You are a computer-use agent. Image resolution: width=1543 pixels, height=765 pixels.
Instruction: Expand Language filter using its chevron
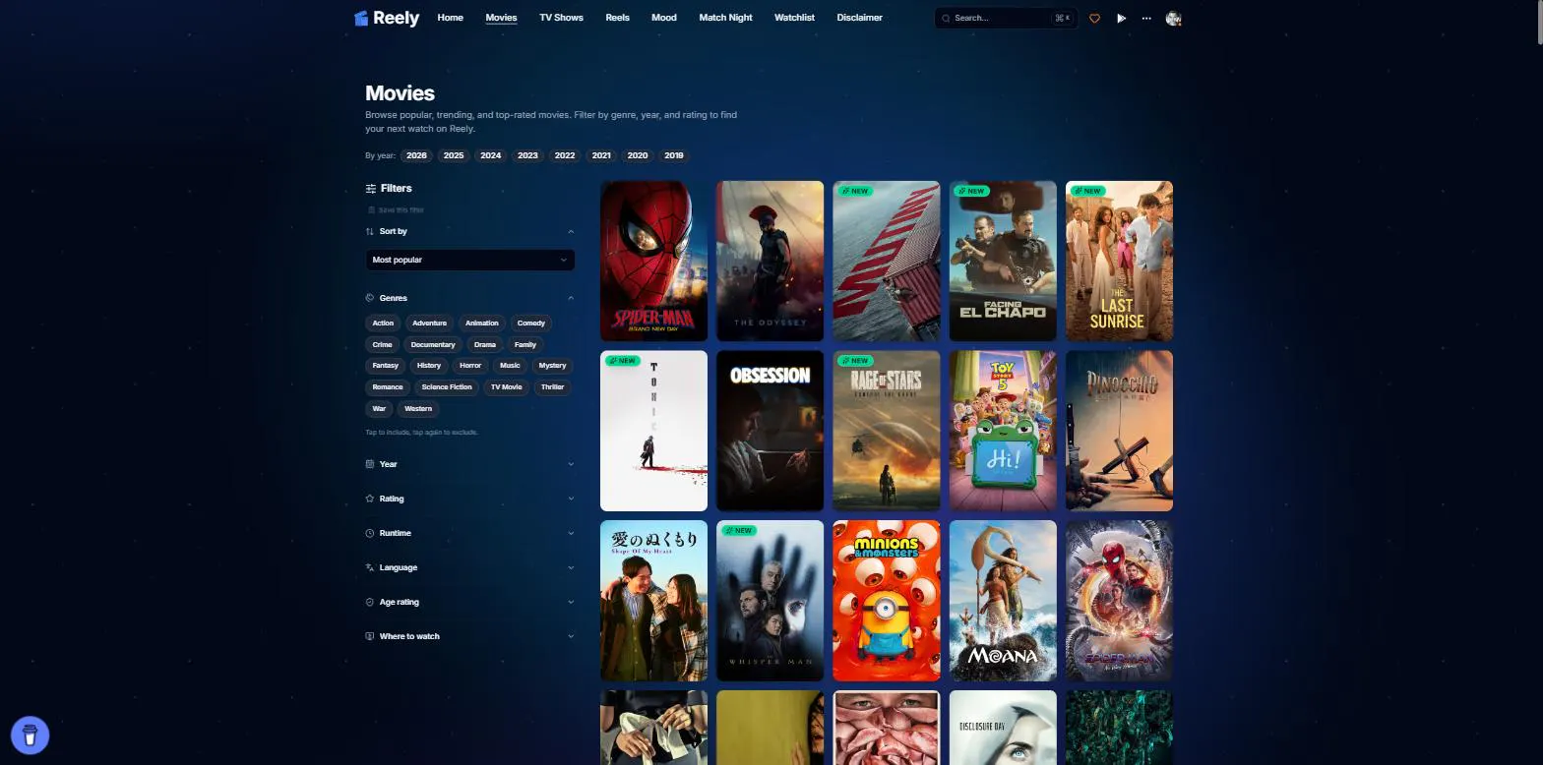(571, 567)
